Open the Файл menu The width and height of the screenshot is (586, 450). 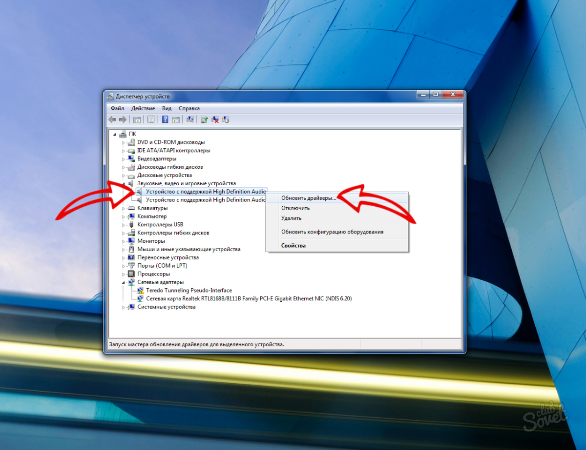click(117, 108)
